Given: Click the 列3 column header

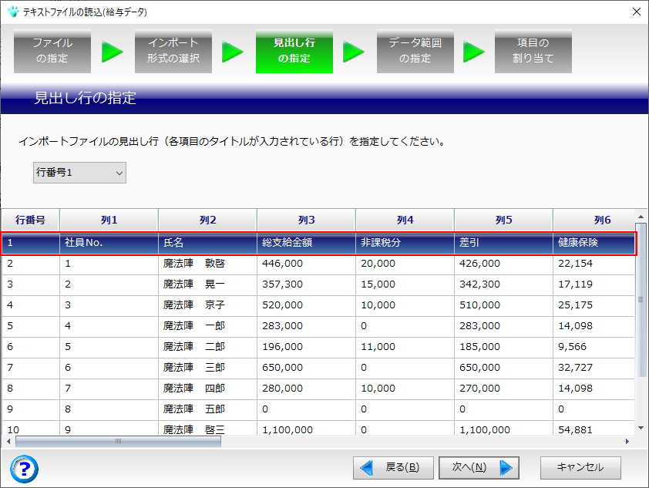Looking at the screenshot, I should 306,220.
